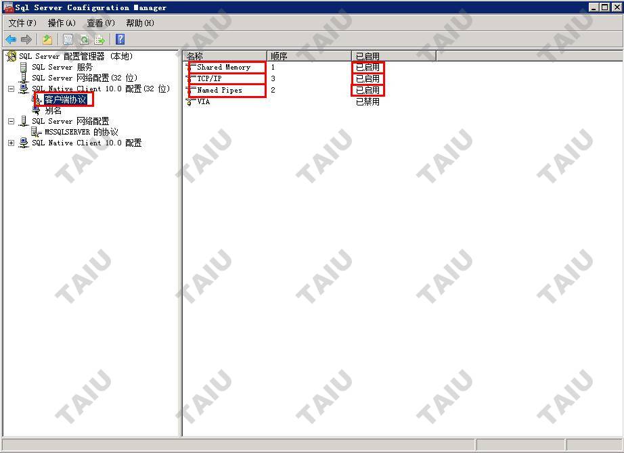Select the TCP/IP protocol row
624x453 pixels.
point(209,78)
